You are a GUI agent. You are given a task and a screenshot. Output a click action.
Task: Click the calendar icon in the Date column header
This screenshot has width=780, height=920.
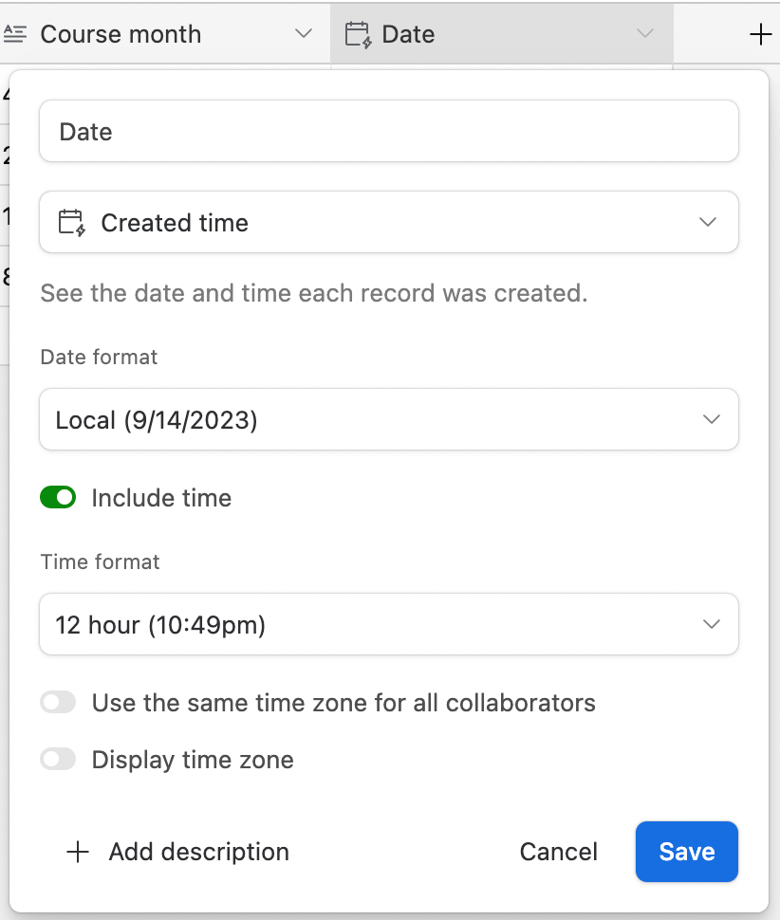pos(358,34)
